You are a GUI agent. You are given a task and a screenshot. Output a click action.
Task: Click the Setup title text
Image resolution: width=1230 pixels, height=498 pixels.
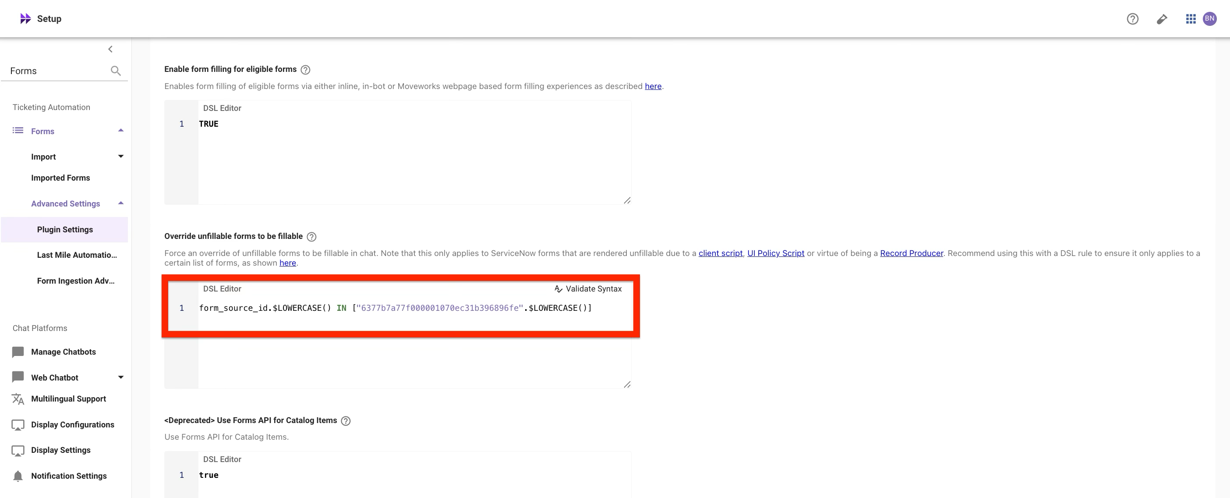pyautogui.click(x=49, y=19)
